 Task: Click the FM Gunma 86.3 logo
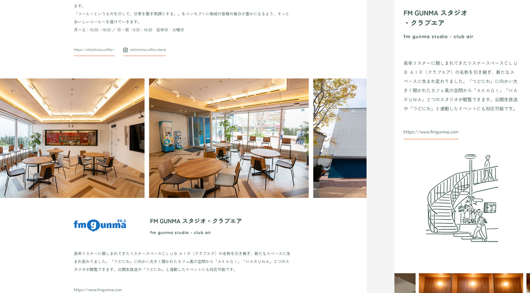(100, 225)
